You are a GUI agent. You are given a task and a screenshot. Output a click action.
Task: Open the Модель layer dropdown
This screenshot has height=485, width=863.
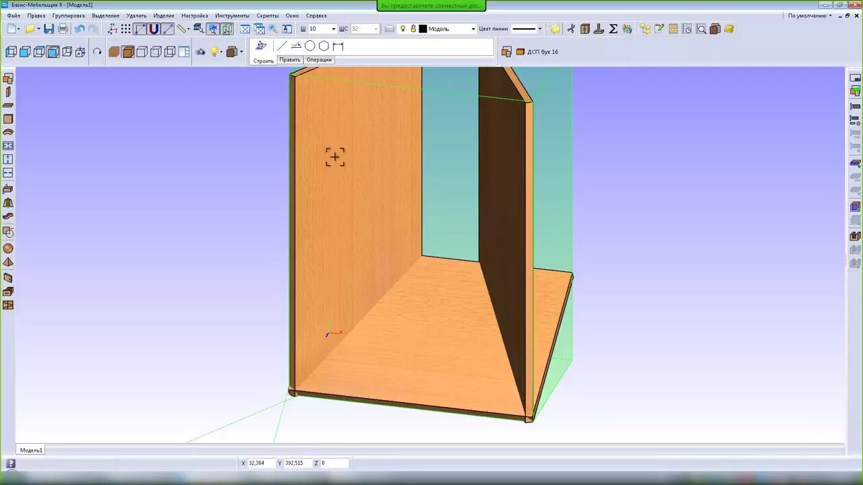click(x=473, y=29)
